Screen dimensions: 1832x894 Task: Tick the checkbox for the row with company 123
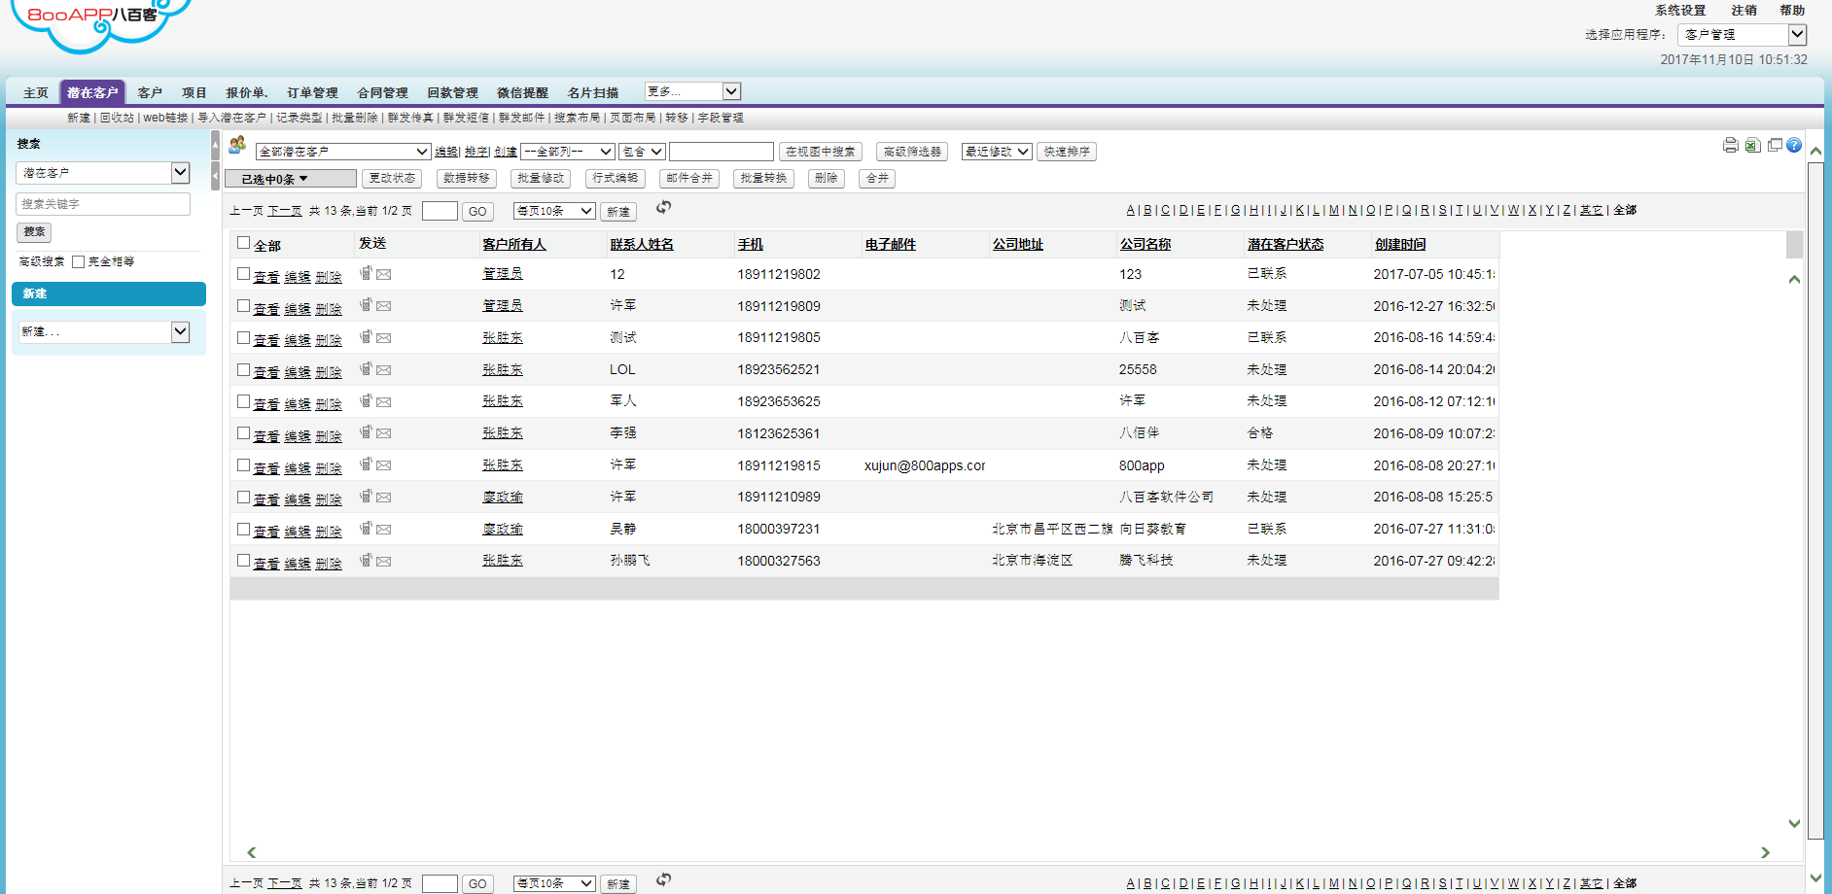pyautogui.click(x=244, y=274)
